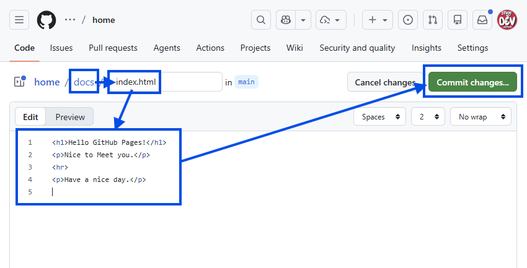Open the No wrap line-wrap dropdown
This screenshot has width=527, height=268.
(480, 117)
